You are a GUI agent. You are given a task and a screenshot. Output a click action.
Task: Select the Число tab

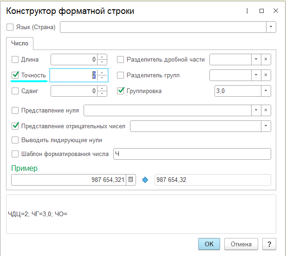point(19,44)
